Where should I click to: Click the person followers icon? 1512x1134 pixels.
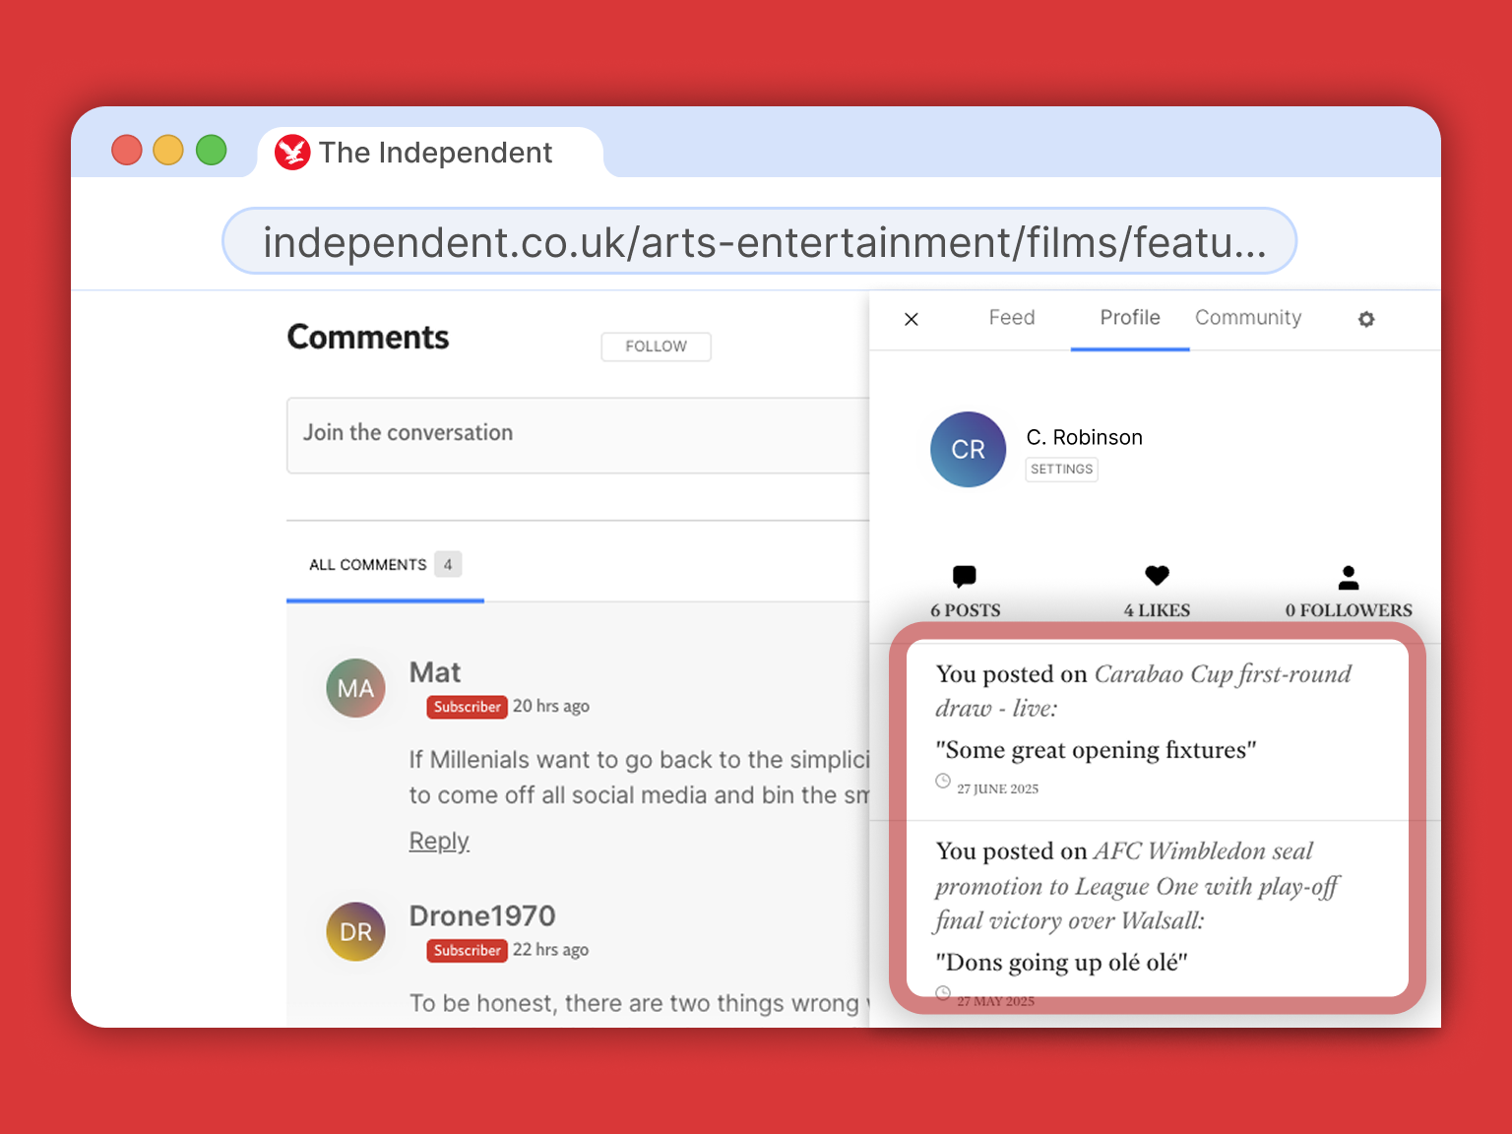point(1349,577)
